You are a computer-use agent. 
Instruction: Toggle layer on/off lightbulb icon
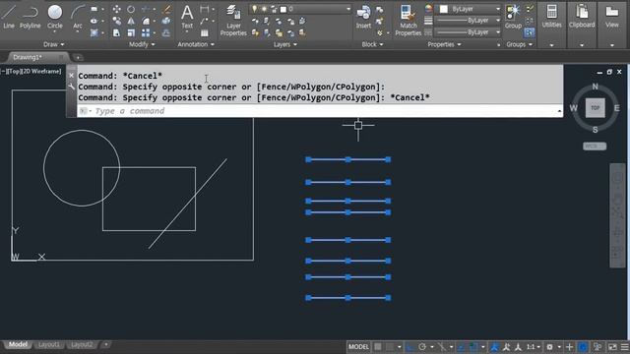pyautogui.click(x=254, y=9)
